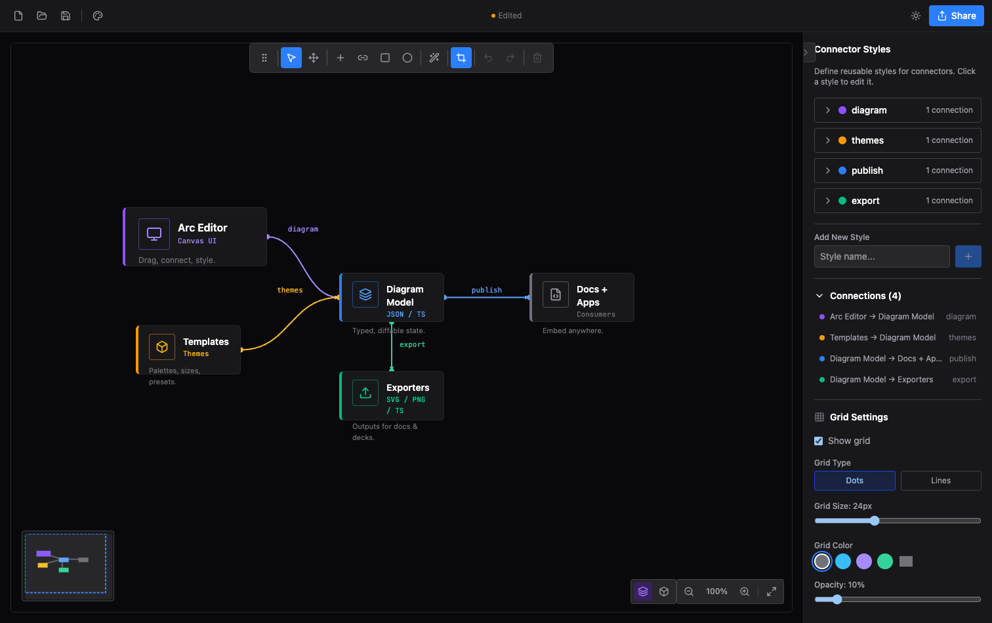Toggle the 2D layers view button

pos(643,592)
